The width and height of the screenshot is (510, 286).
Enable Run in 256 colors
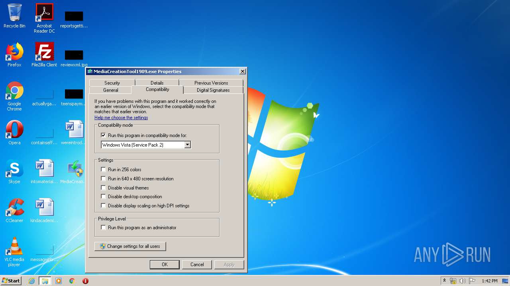click(x=104, y=170)
